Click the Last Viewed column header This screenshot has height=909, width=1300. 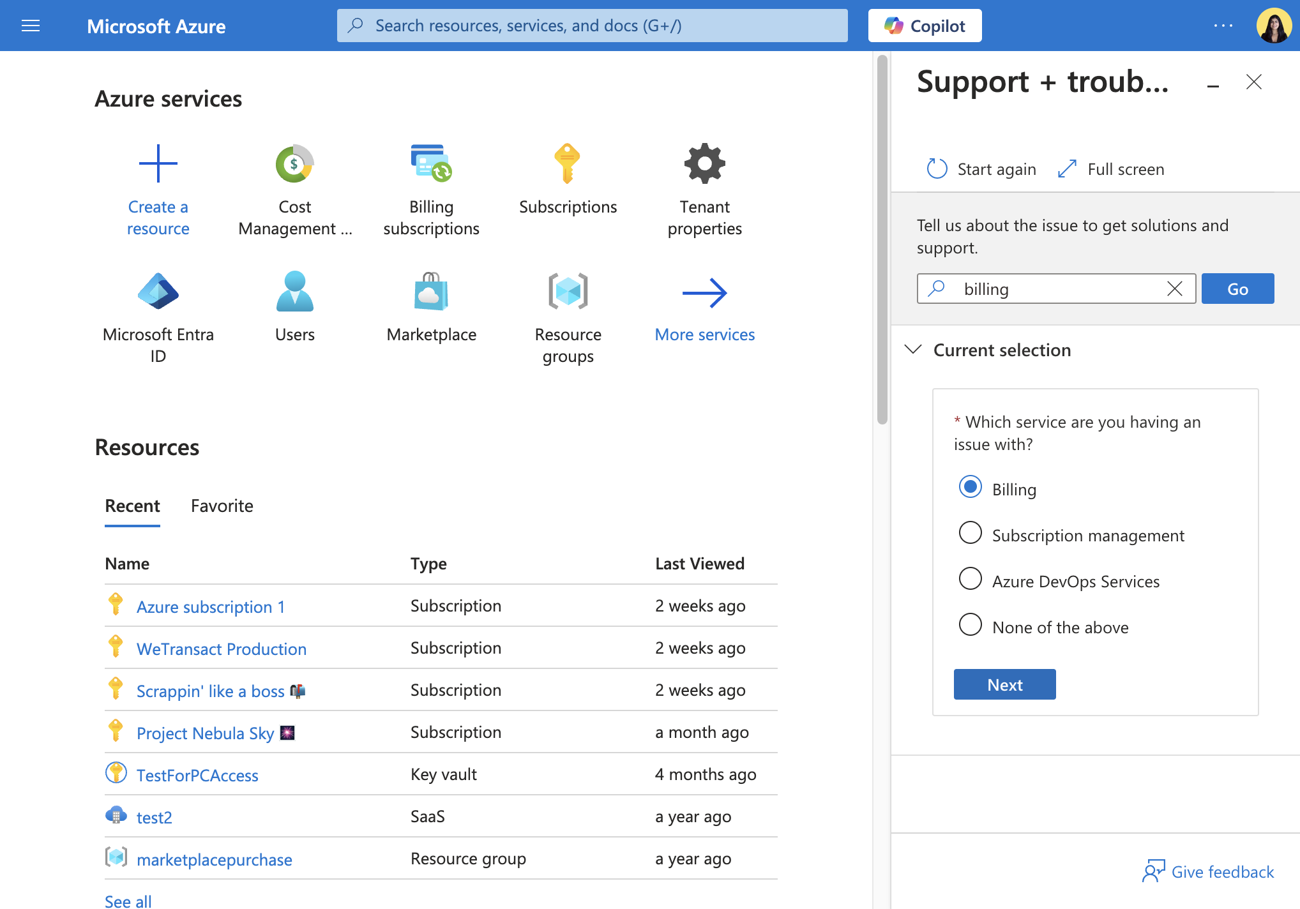(700, 564)
